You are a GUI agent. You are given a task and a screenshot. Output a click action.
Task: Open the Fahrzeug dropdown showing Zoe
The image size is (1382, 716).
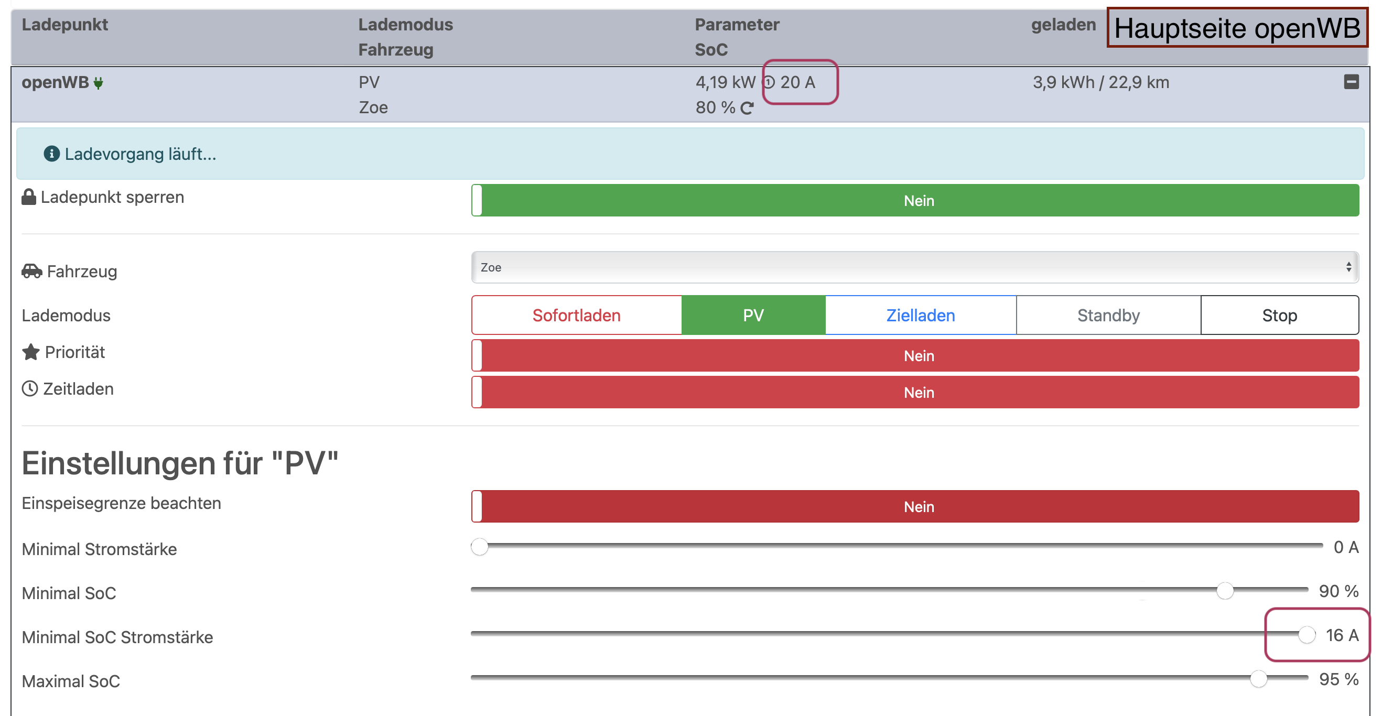click(915, 267)
